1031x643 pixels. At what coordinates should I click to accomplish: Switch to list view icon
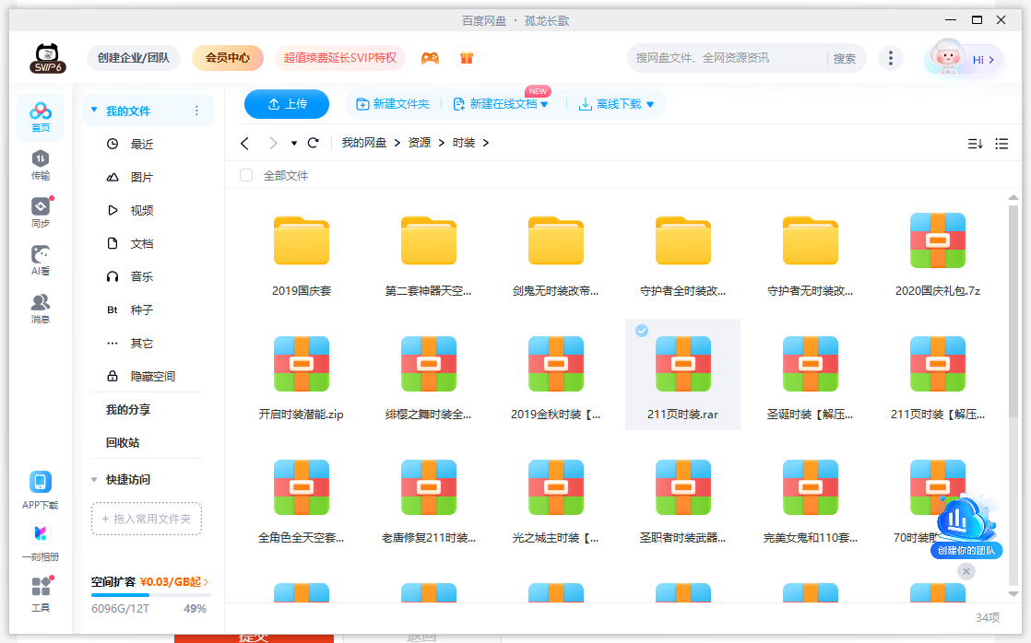pyautogui.click(x=1001, y=144)
